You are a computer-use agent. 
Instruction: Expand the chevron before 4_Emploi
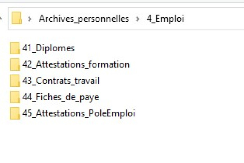click(x=138, y=19)
